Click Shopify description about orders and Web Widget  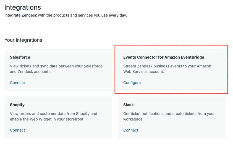54,116
